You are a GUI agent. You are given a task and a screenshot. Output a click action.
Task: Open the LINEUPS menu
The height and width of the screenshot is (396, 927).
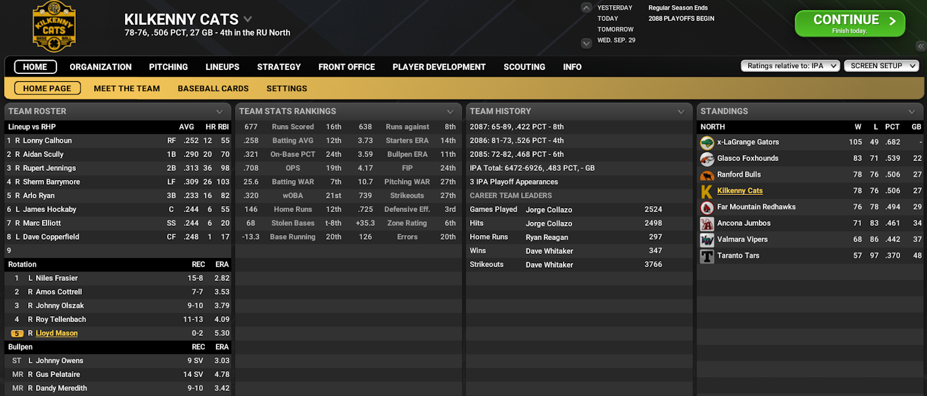tap(223, 67)
